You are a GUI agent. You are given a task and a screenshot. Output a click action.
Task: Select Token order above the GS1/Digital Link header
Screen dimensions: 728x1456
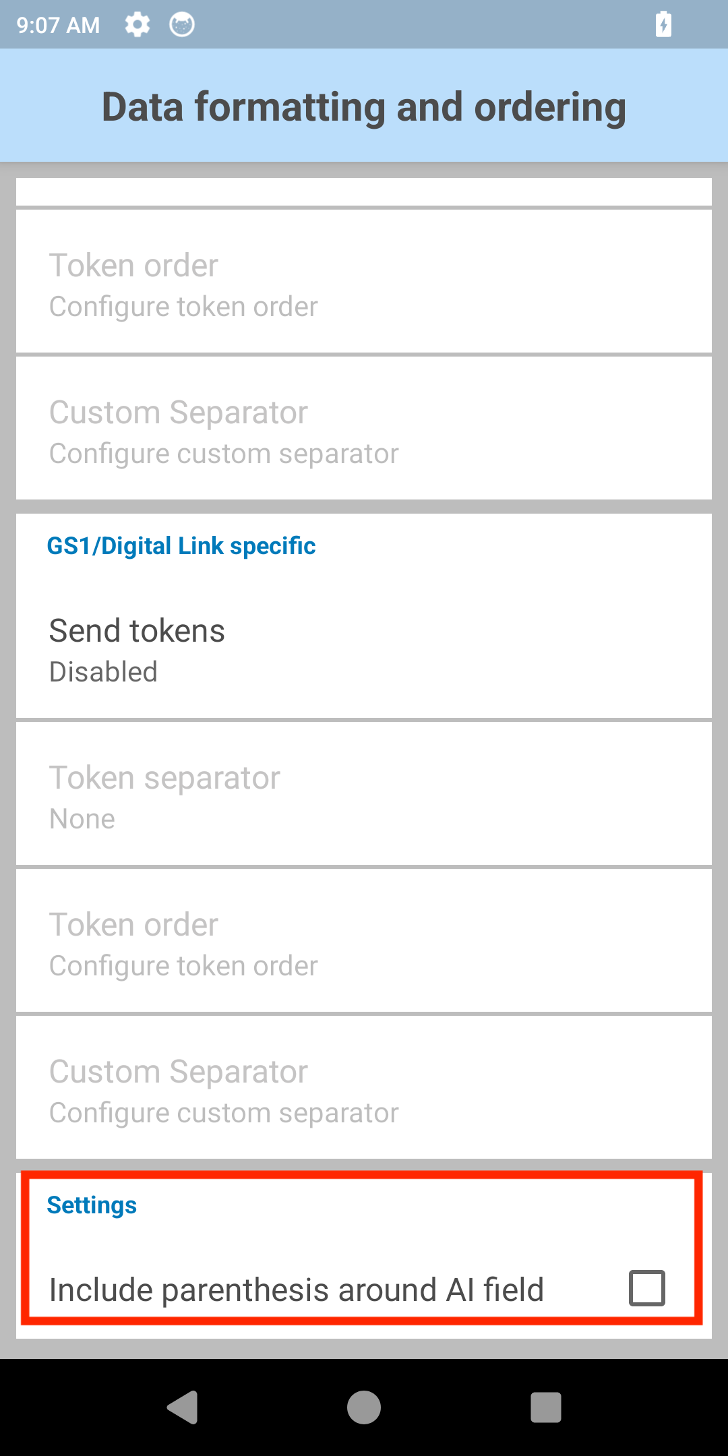click(364, 282)
